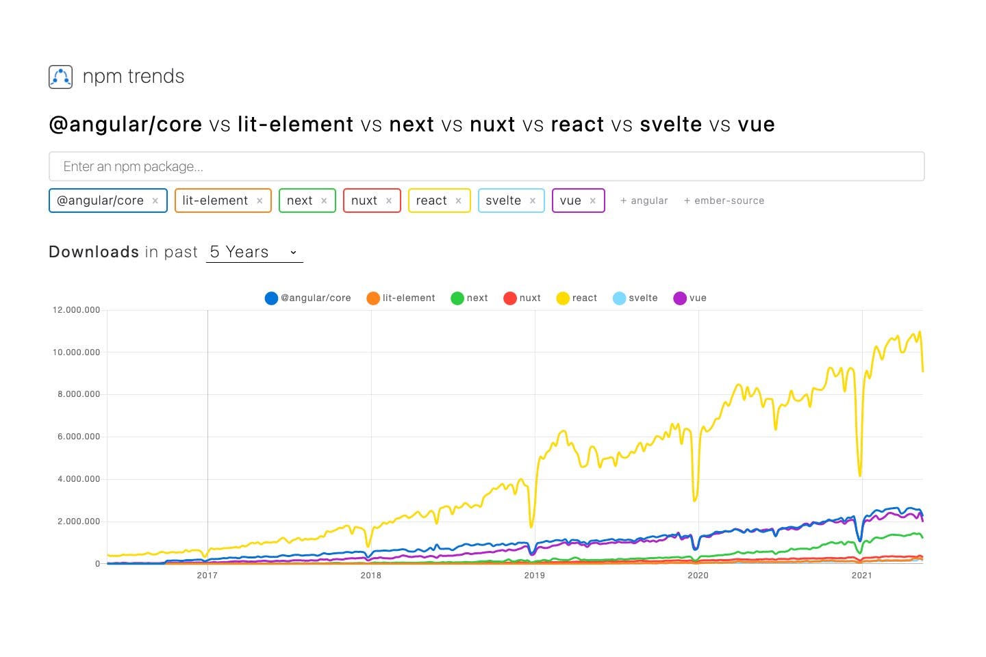Screen dimensions: 986x657
Task: Click the npm trends logo icon
Action: (x=60, y=77)
